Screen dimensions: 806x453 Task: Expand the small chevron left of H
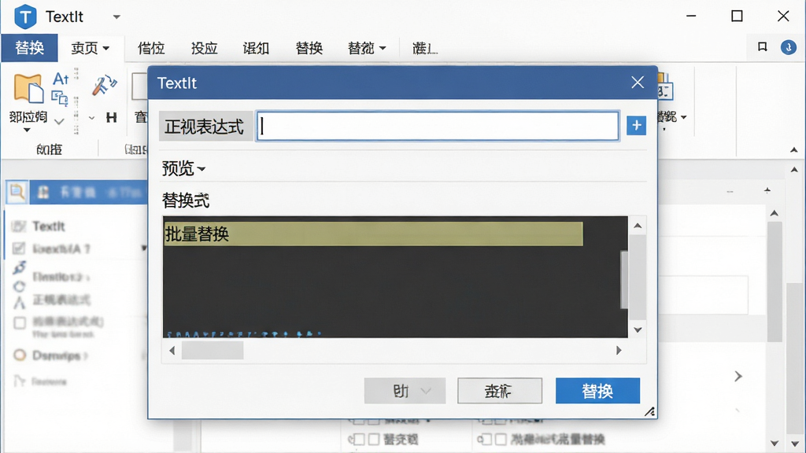click(x=91, y=118)
